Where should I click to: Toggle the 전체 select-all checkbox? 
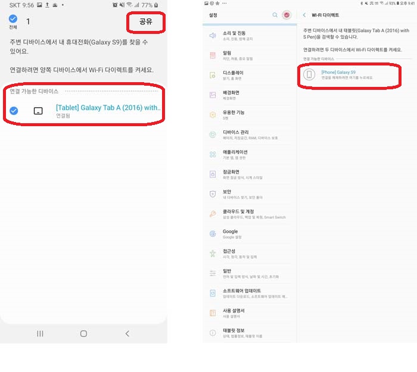(13, 19)
